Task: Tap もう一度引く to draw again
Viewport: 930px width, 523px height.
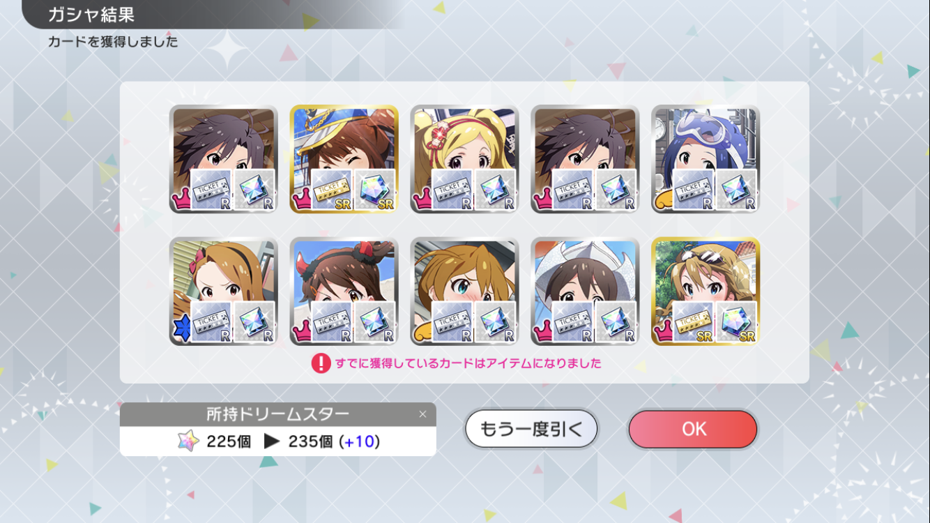Action: 531,429
